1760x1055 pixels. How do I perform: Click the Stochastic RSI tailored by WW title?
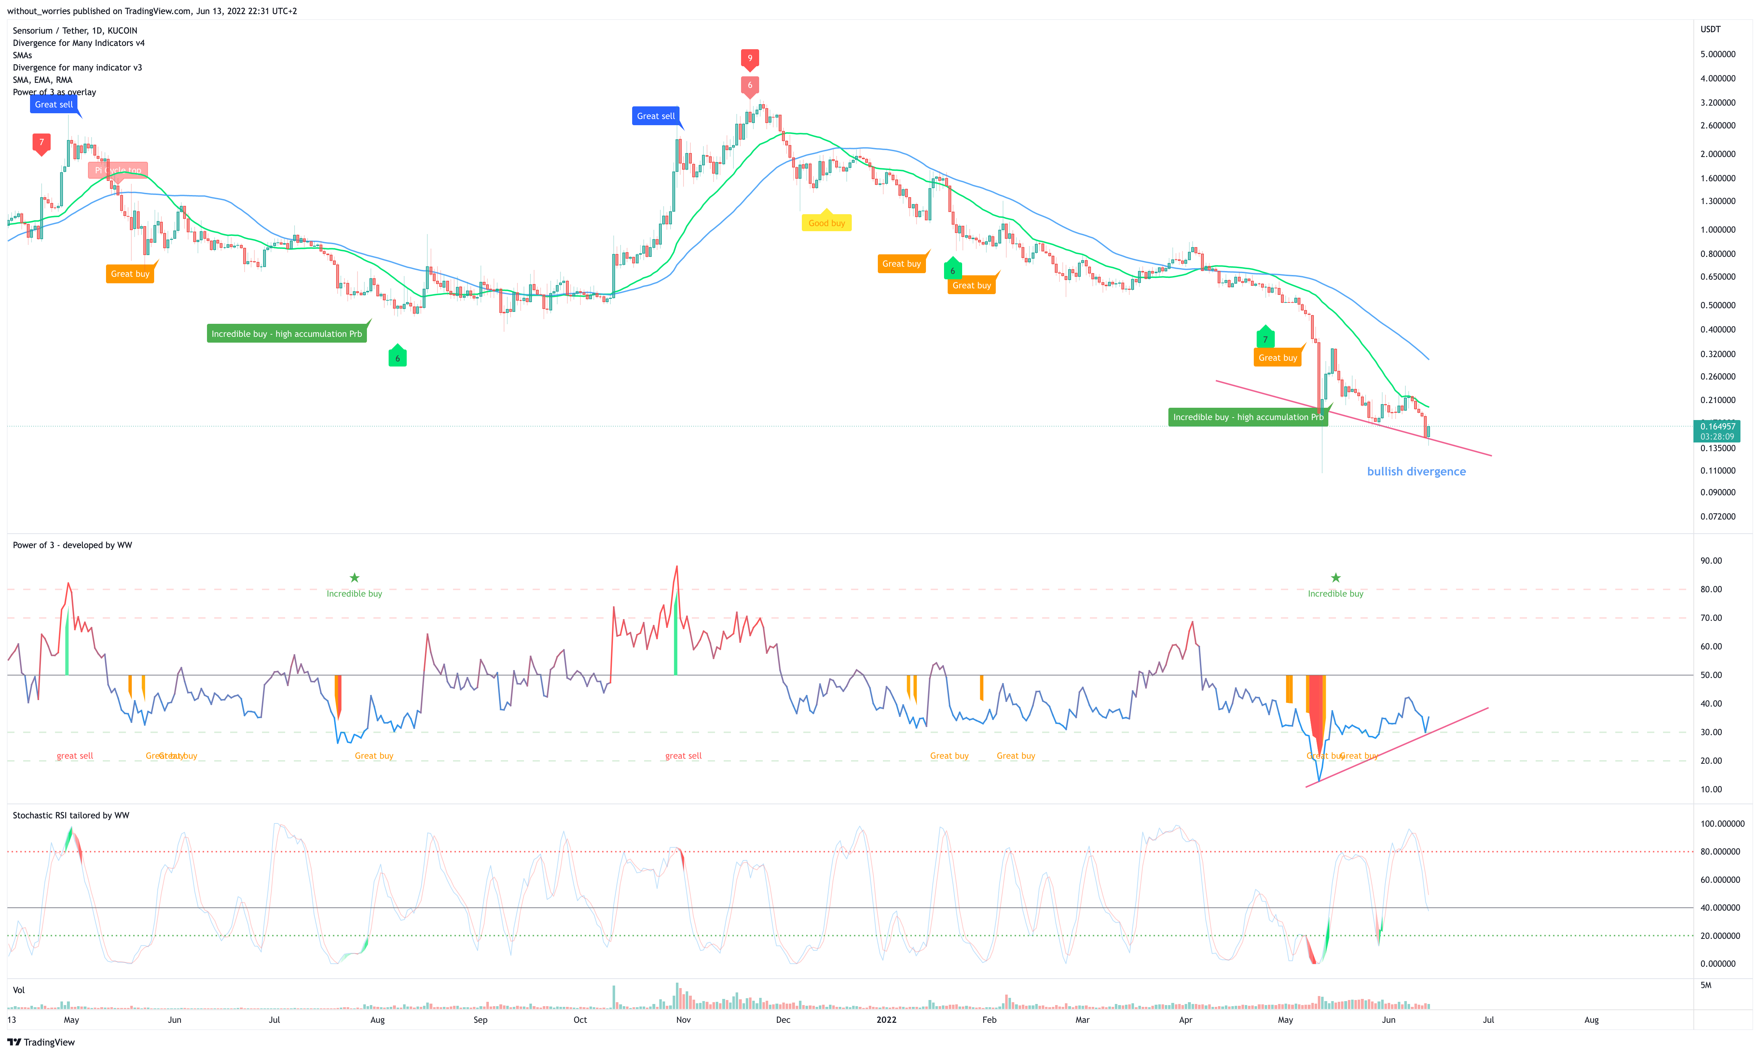pos(70,815)
